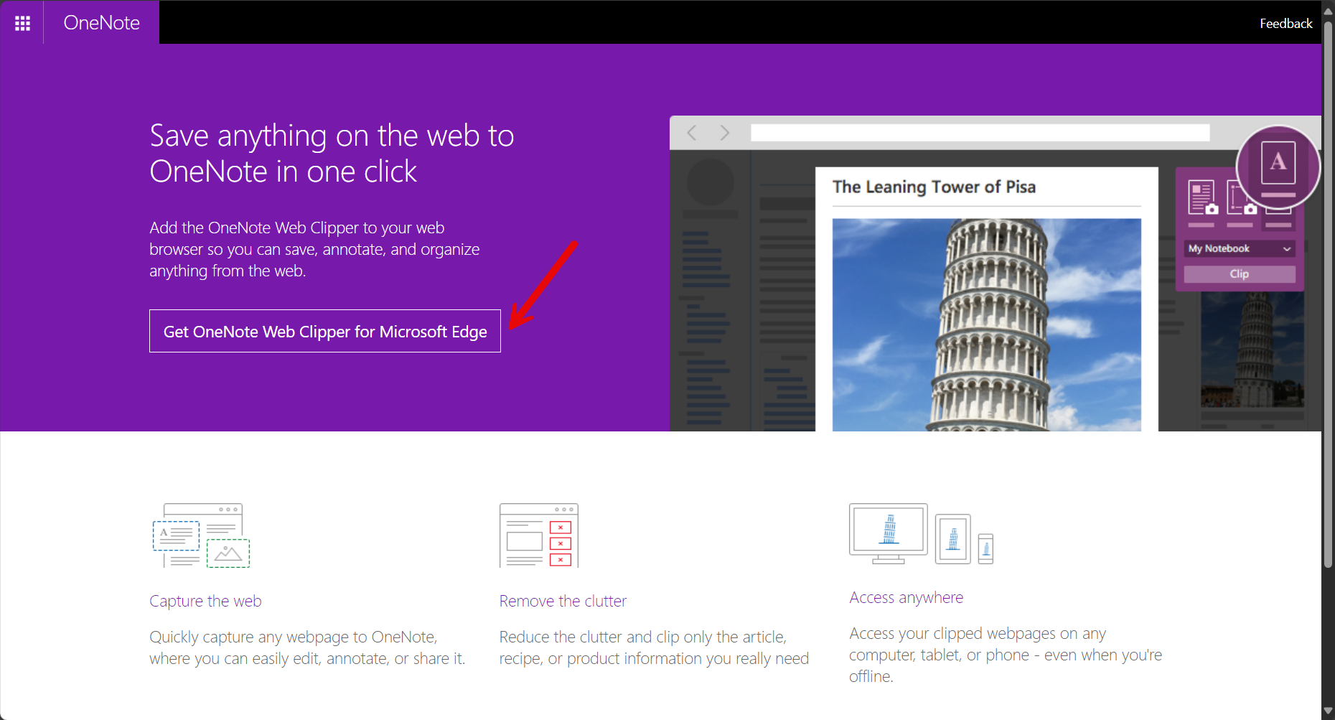The height and width of the screenshot is (720, 1335).
Task: Click Get OneNote Web Clipper for Microsoft Edge
Action: 324,331
